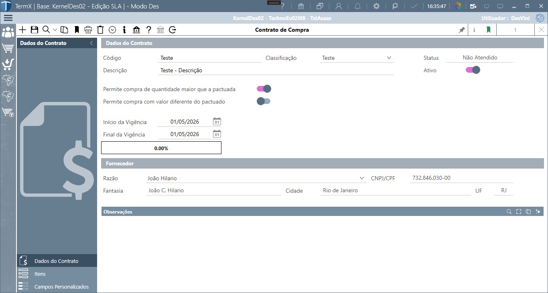Screen dimensions: 548x293
Task: Click the green bookmark icon
Action: click(x=488, y=30)
